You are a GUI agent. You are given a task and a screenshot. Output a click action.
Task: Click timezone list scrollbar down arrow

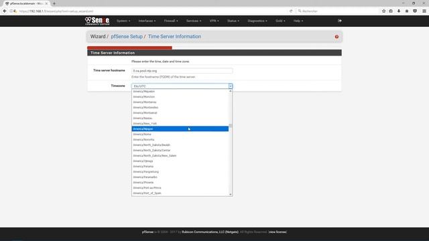(x=231, y=194)
